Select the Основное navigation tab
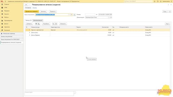The image size is (173, 97). [x=28, y=8]
